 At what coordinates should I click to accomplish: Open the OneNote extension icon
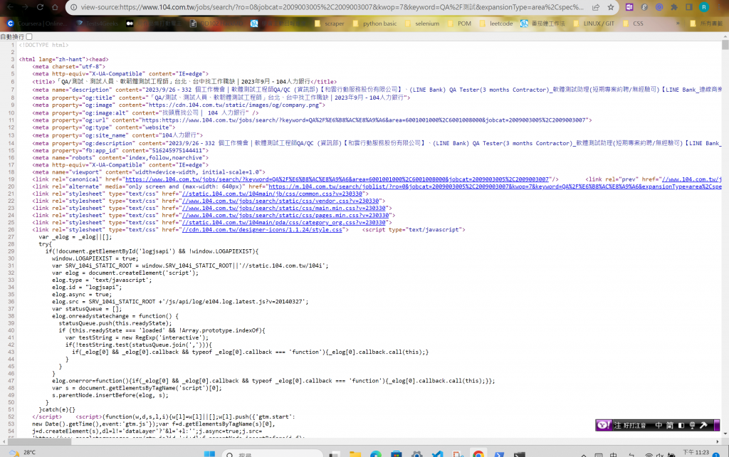(629, 7)
